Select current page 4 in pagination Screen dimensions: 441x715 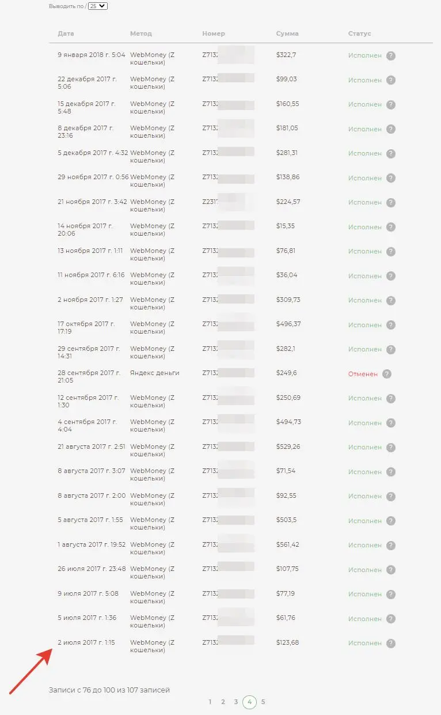coord(249,702)
